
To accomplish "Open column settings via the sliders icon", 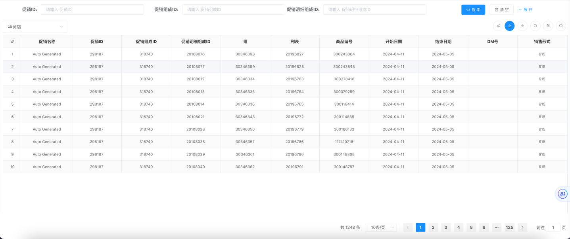I will click(x=548, y=26).
